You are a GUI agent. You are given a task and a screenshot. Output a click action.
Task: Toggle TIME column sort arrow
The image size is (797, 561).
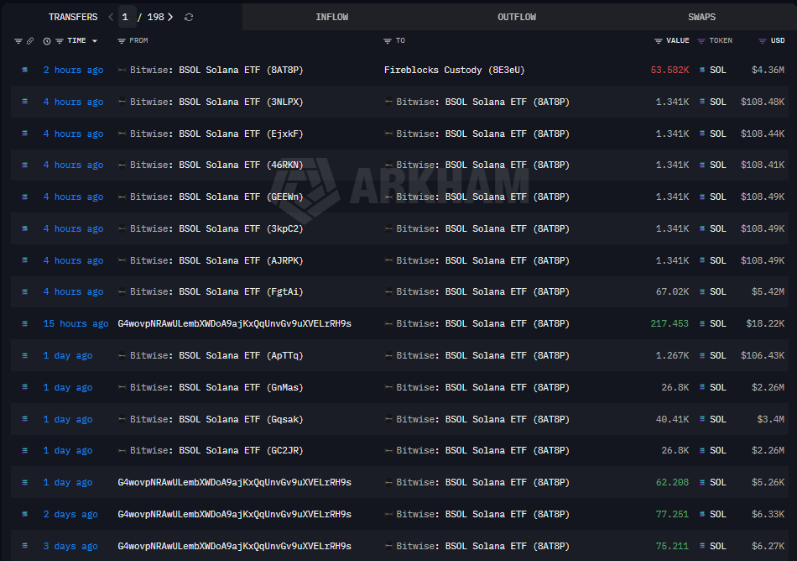[x=95, y=40]
